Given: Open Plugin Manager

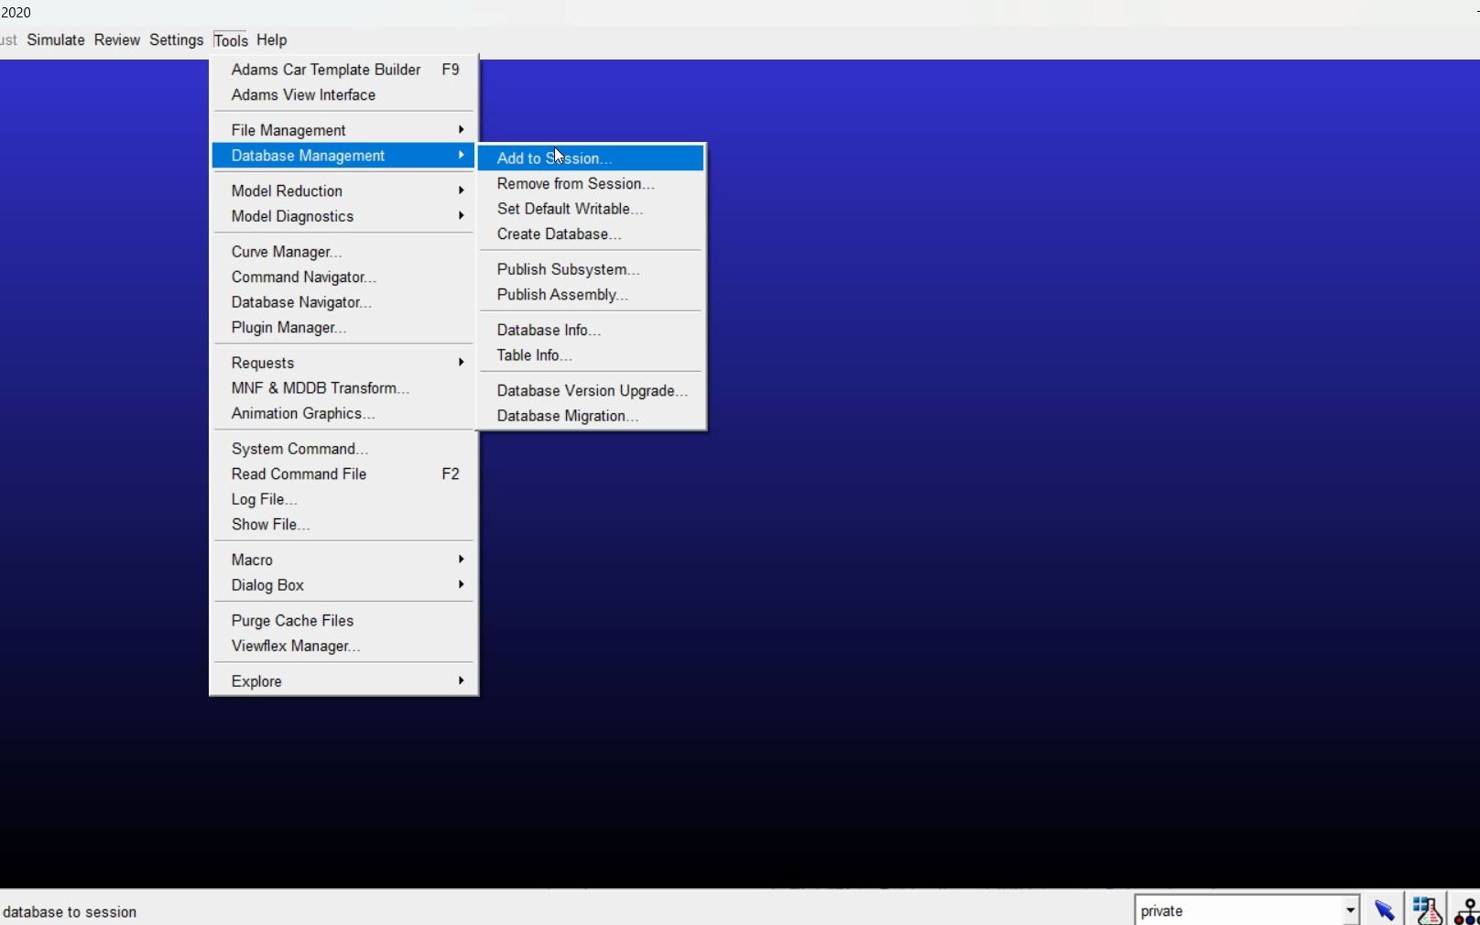Looking at the screenshot, I should tap(343, 328).
